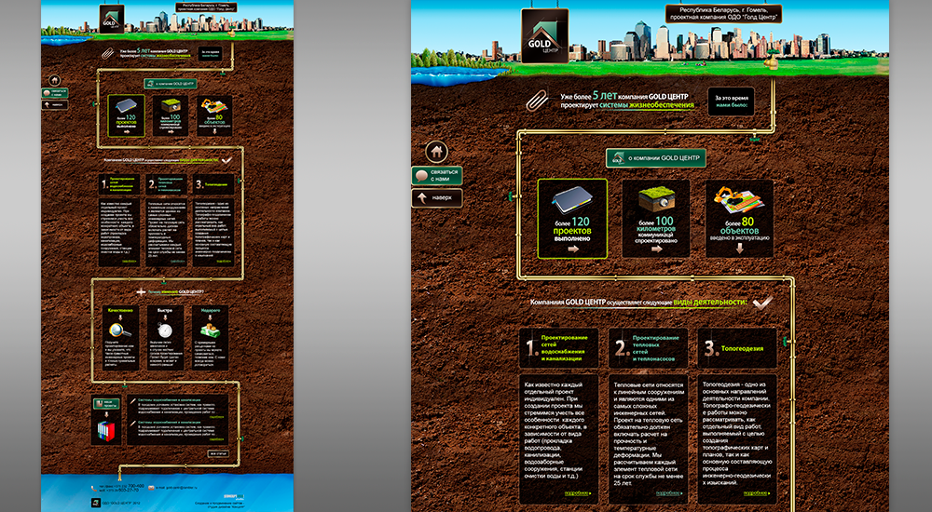Click the soil block icon above 'более 100 километров'
Viewport: 932px width, 512px height.
tap(656, 200)
